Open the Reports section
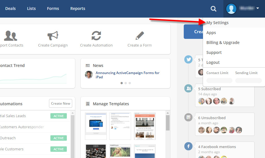The width and height of the screenshot is (265, 158). tap(78, 9)
